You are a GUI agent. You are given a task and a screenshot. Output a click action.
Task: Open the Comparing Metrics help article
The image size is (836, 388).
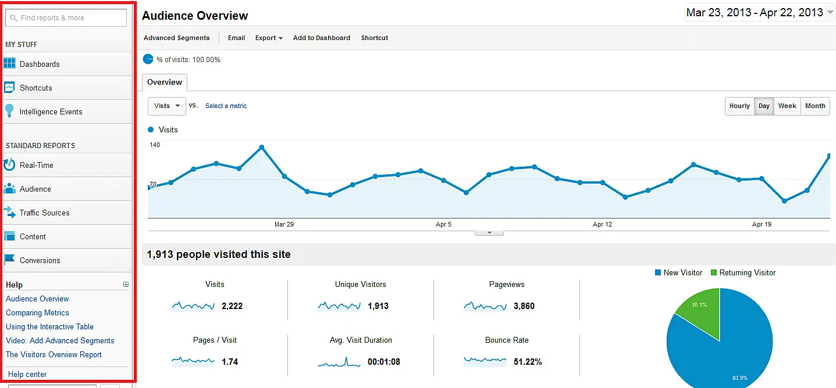(37, 312)
